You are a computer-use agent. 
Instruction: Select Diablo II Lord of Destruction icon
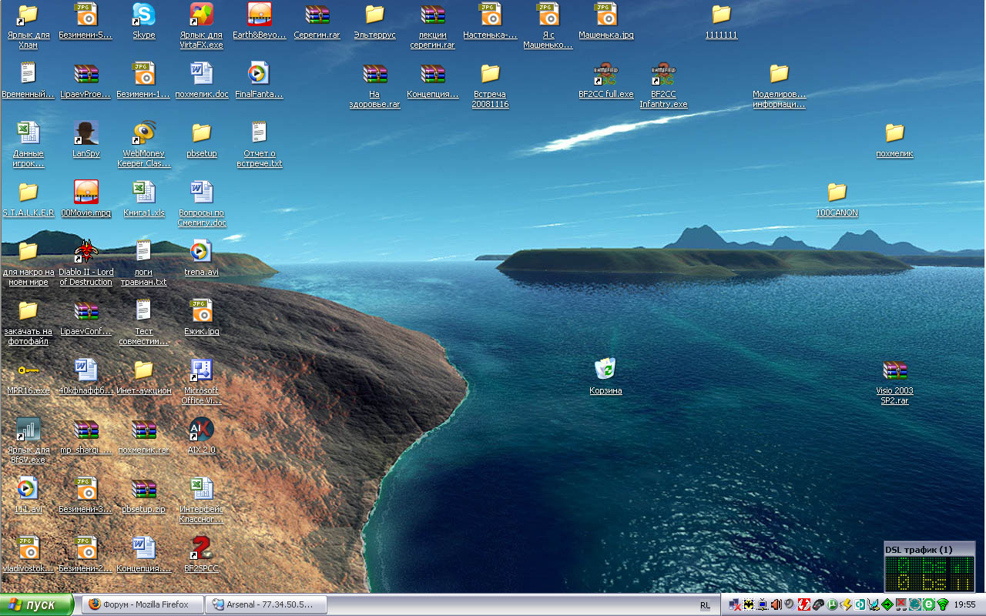point(86,252)
